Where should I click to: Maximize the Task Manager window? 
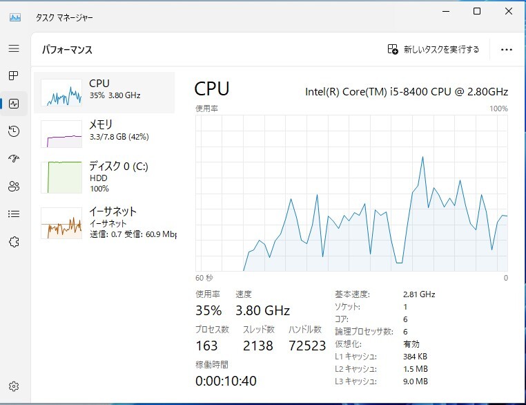pos(477,12)
